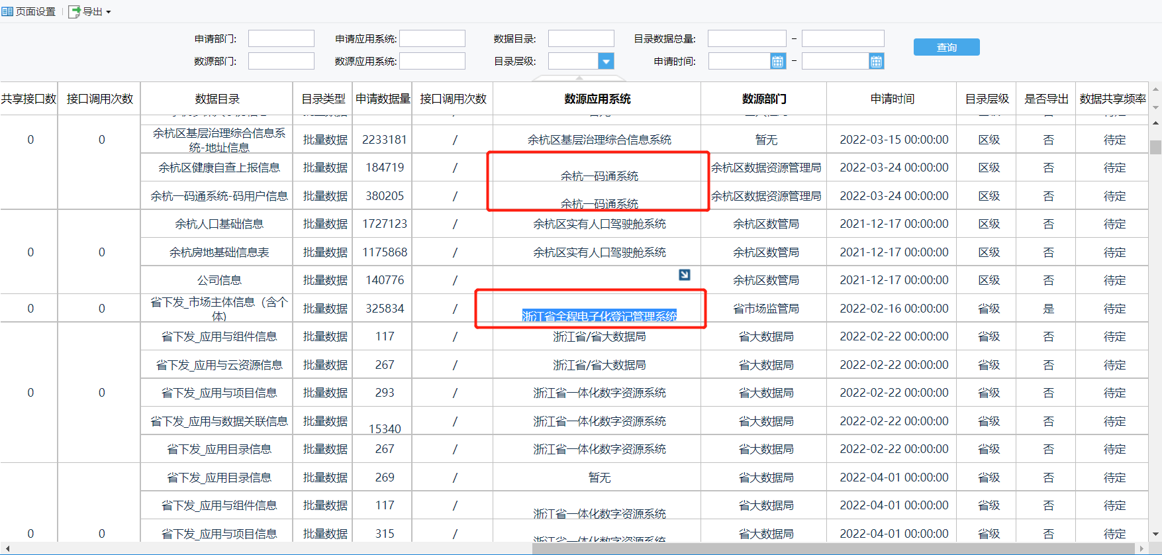Screen dimensions: 1162x555
Task: Click the highlighted 浙江省全程电子化登记管理系统 text
Action: (x=599, y=317)
